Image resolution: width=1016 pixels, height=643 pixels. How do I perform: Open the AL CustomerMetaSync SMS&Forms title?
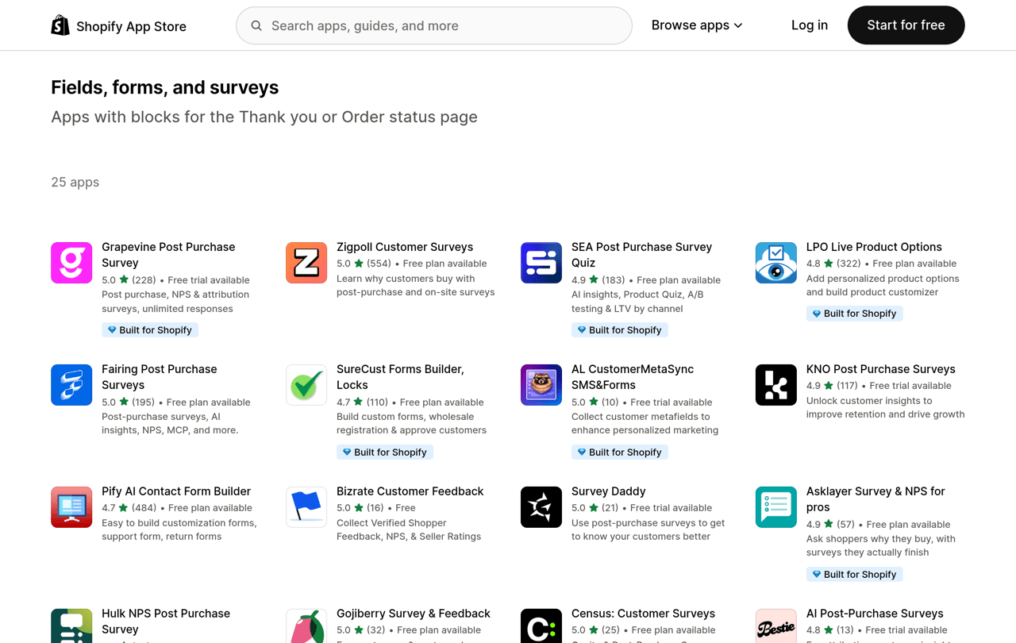coord(633,377)
